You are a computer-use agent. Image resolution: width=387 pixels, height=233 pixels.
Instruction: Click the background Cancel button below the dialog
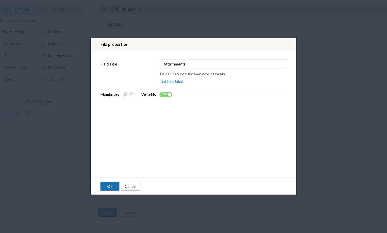coord(129,212)
